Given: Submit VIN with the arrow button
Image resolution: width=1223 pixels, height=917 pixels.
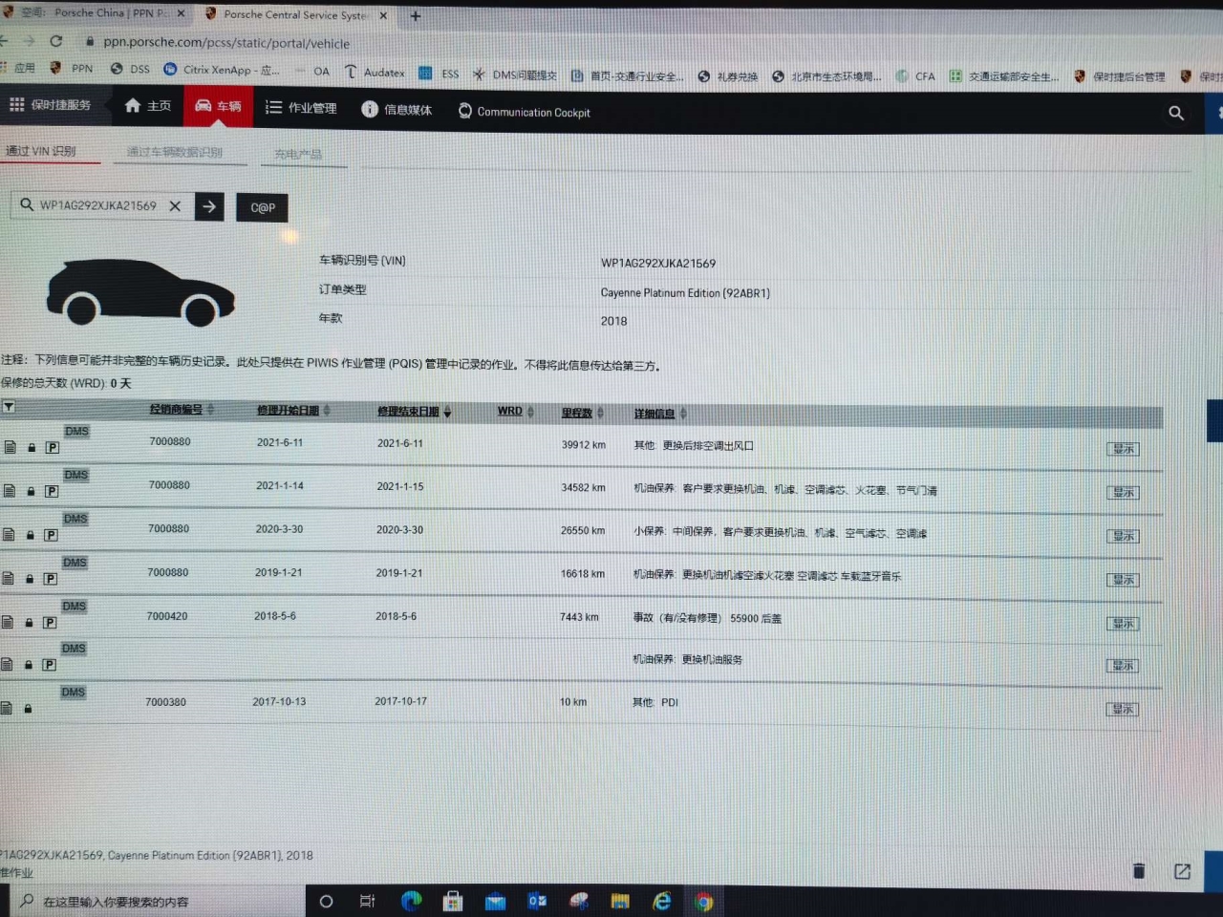Looking at the screenshot, I should coord(209,206).
